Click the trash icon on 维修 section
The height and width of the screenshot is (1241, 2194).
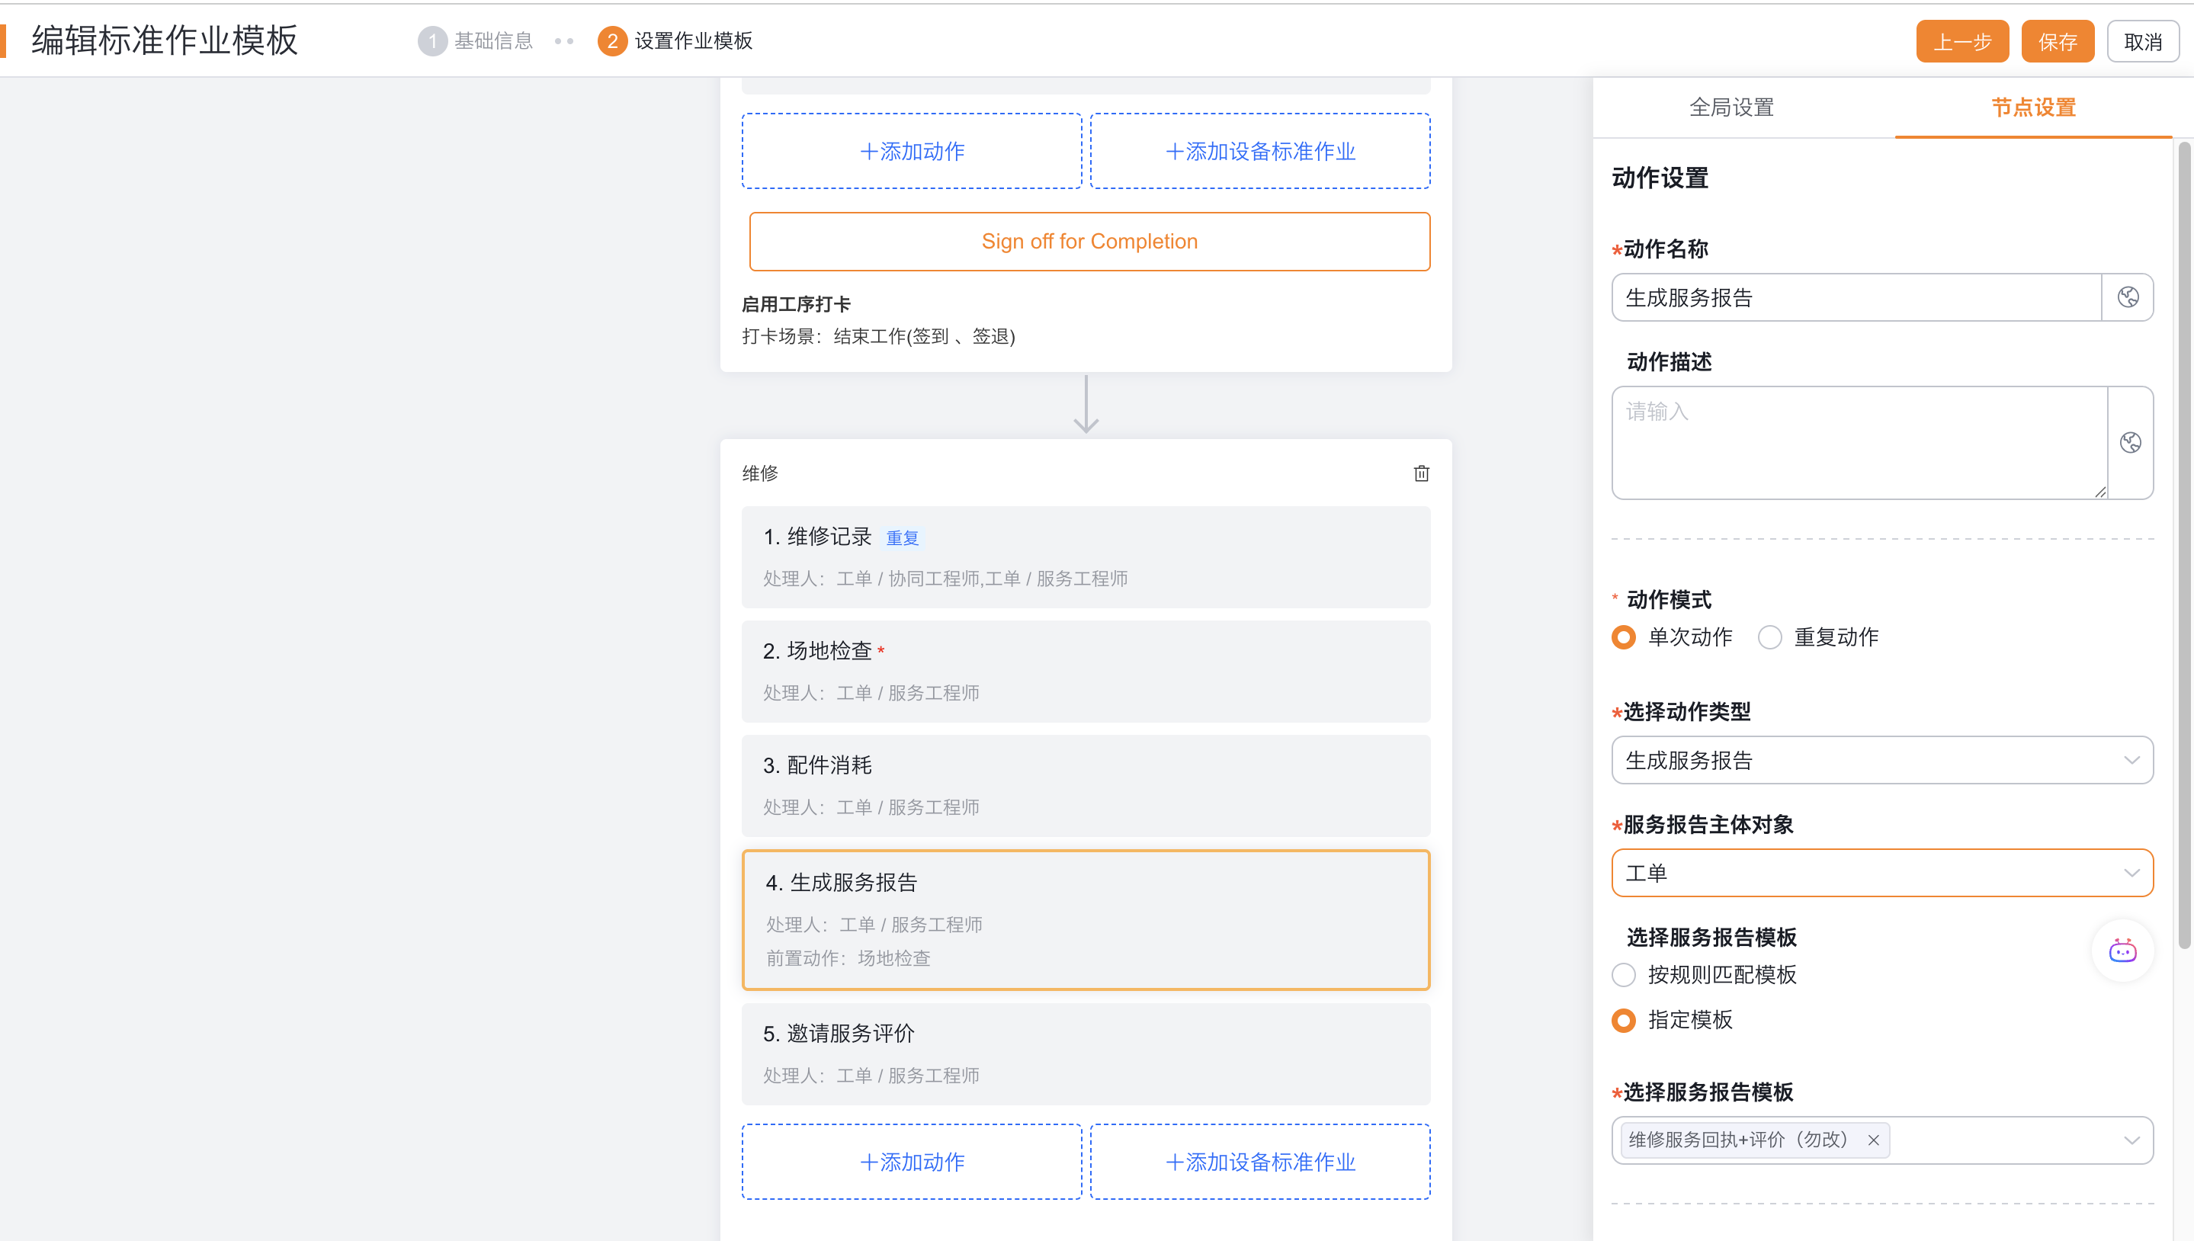pyautogui.click(x=1421, y=473)
